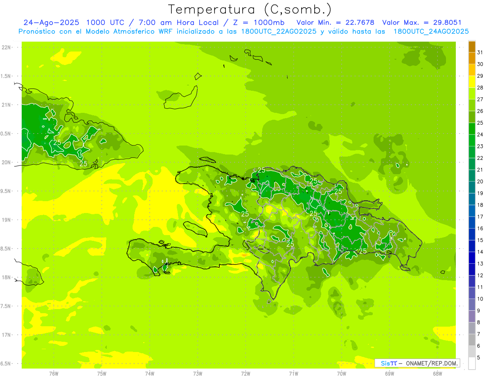
Task: Click the '19N' latitude label
Action: [6, 220]
